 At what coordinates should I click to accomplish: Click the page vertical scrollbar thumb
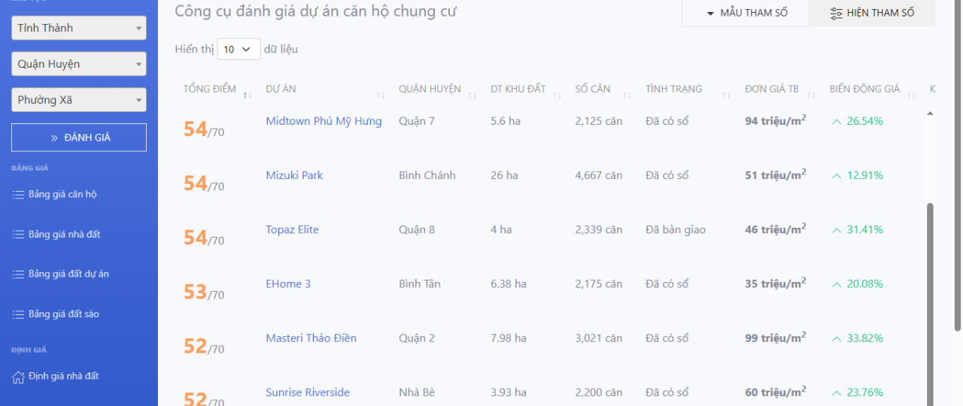click(958, 165)
